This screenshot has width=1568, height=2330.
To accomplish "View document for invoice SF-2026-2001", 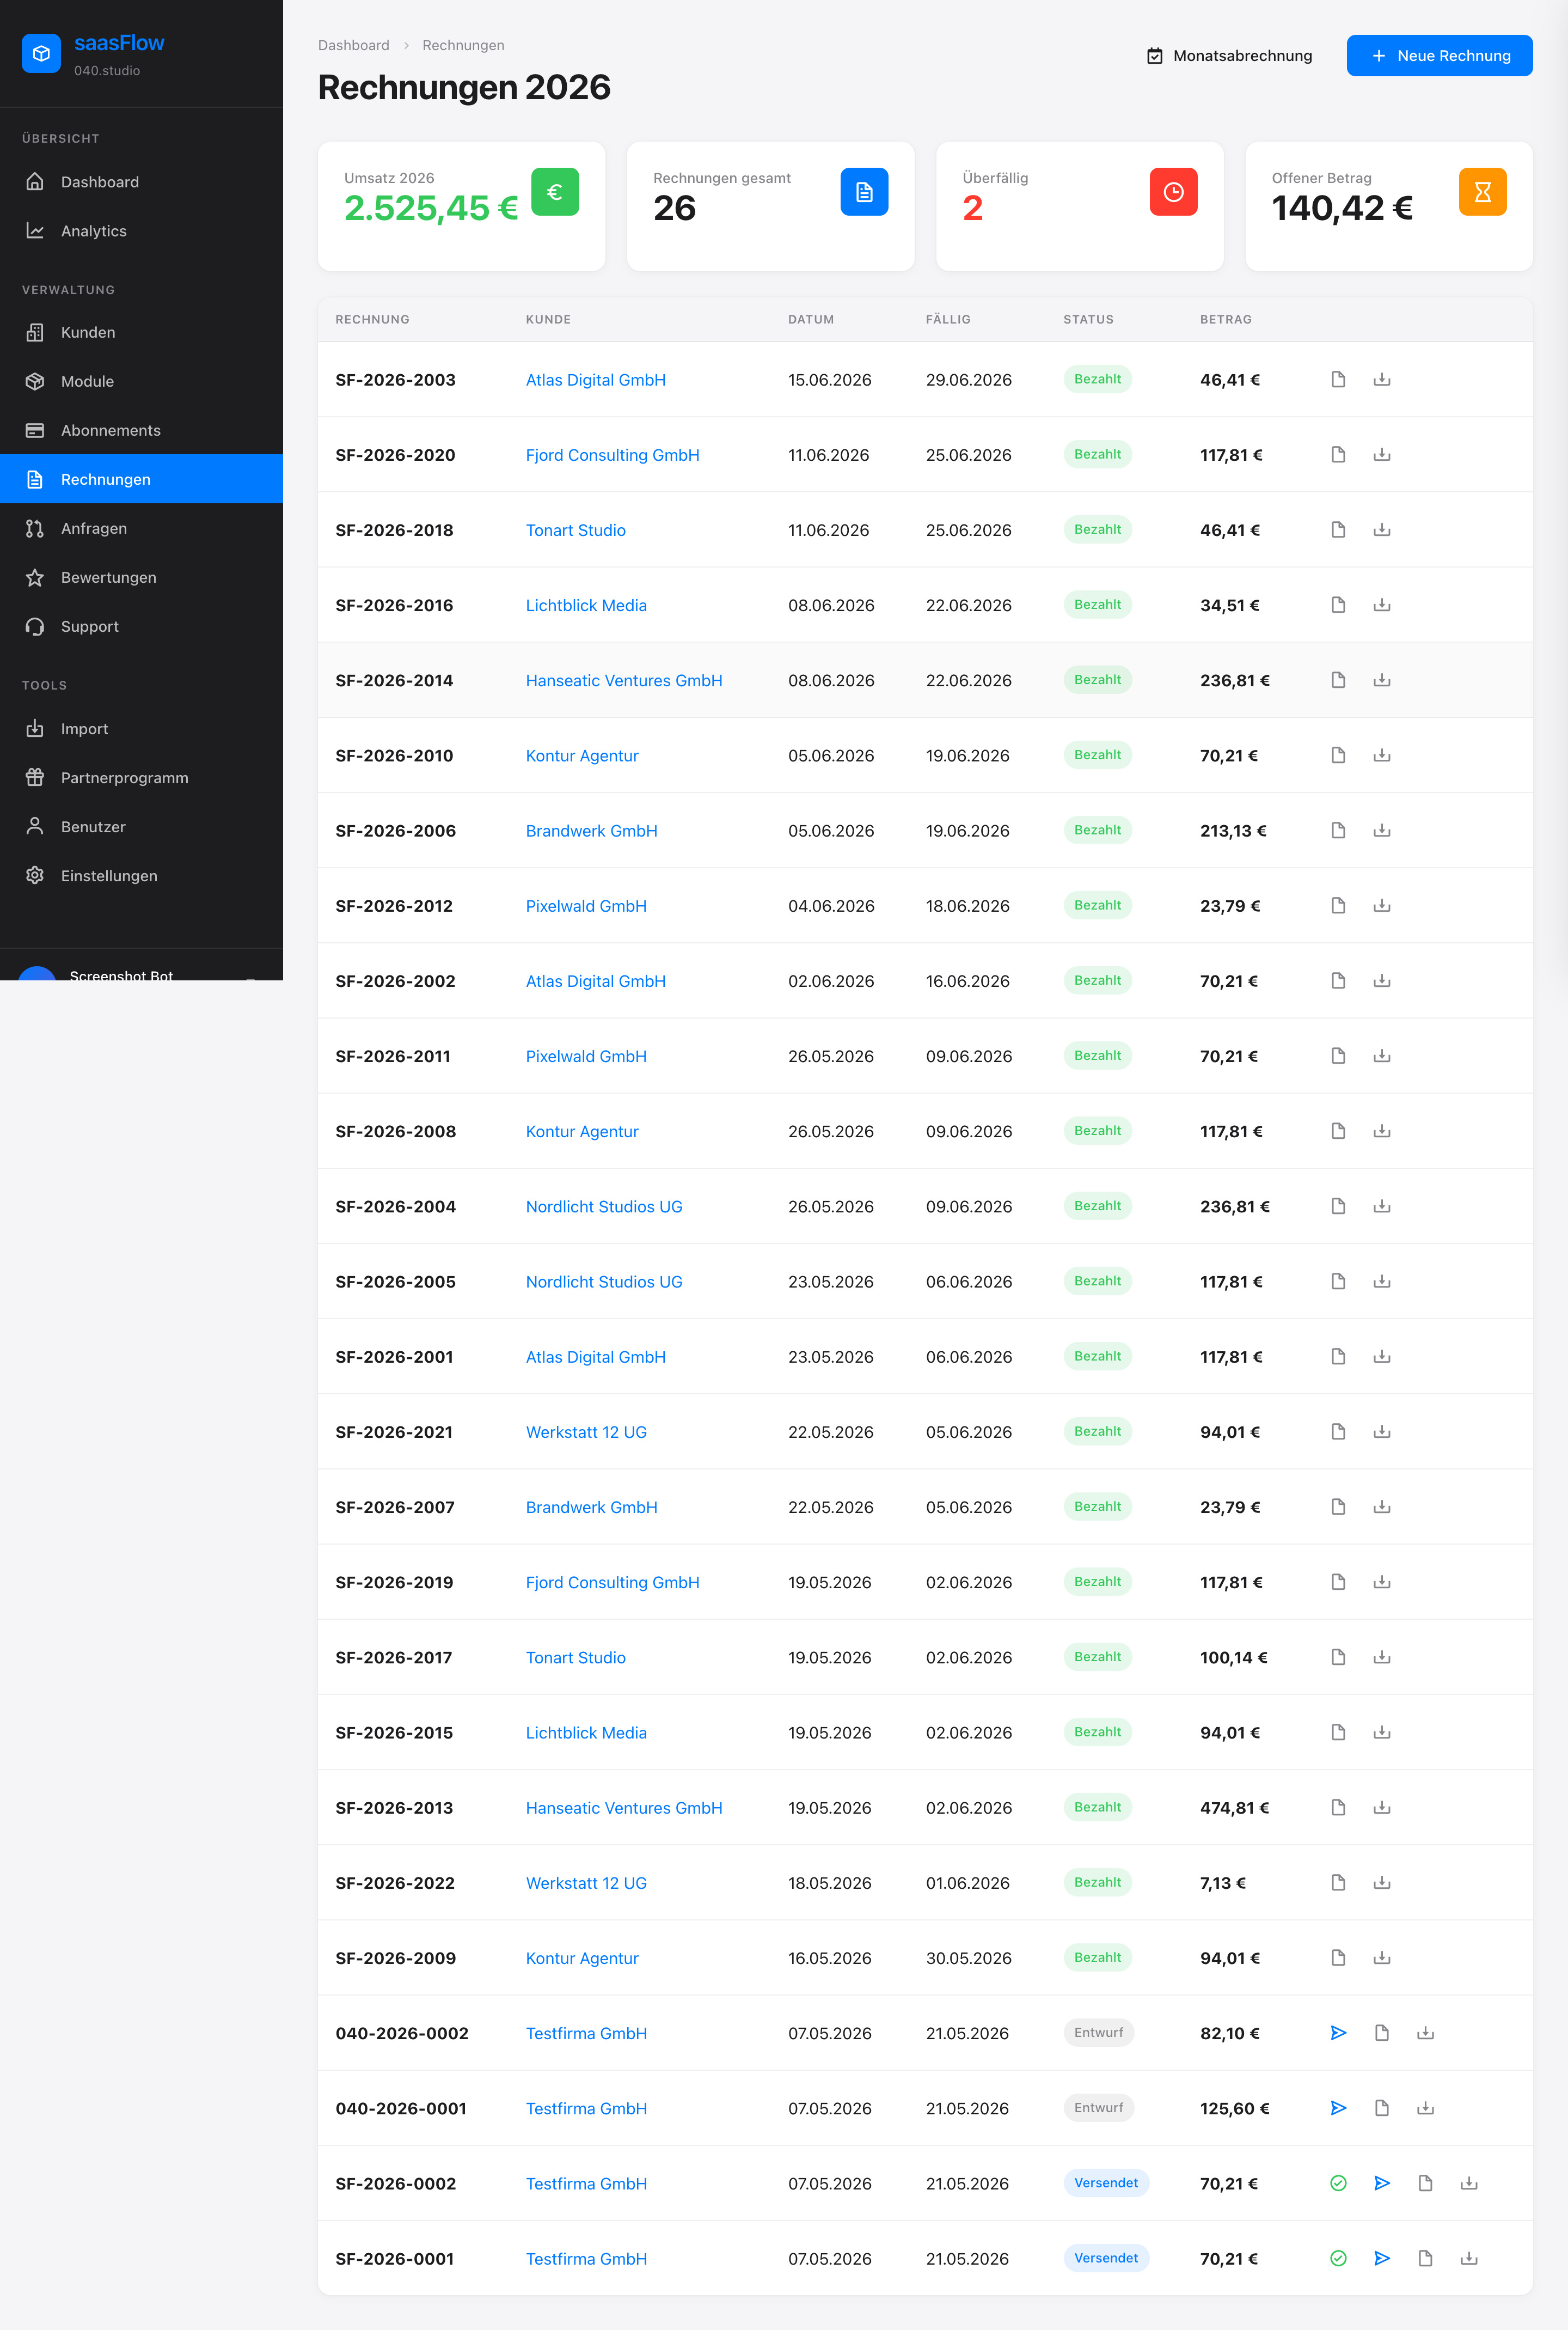I will click(x=1338, y=1357).
